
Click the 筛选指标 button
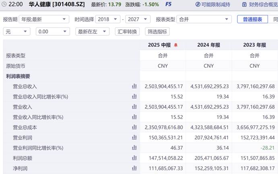tap(157, 31)
